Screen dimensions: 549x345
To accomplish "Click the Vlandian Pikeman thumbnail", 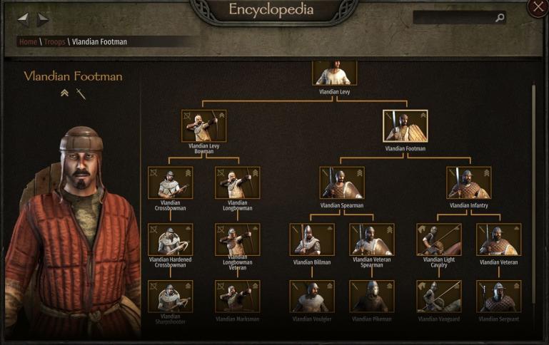I will point(372,297).
